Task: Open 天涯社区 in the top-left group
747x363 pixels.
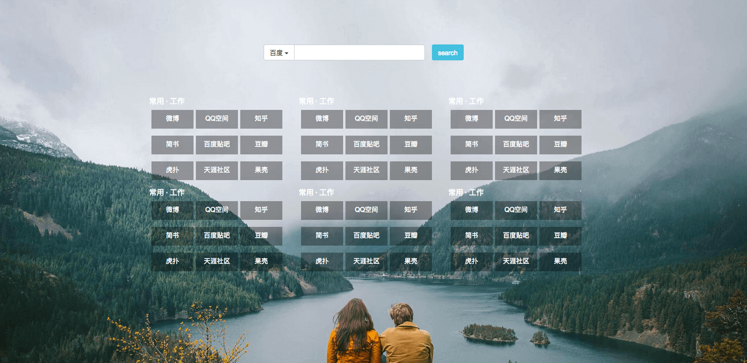Action: pyautogui.click(x=217, y=171)
